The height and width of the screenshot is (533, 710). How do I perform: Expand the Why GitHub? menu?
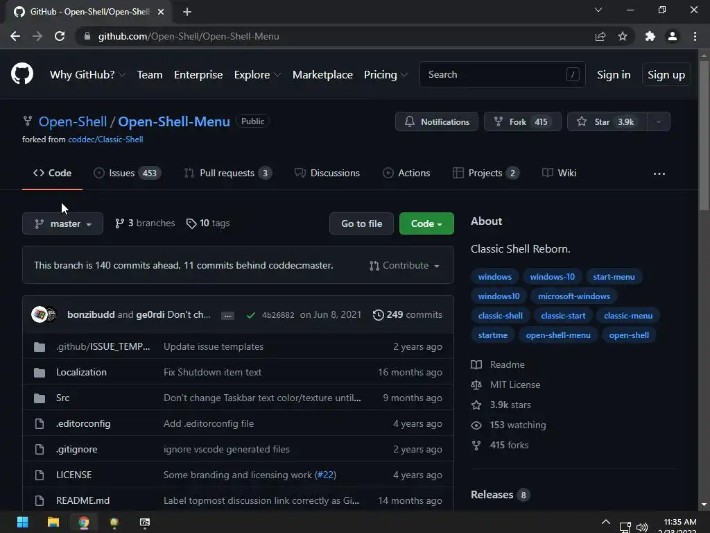(x=87, y=75)
